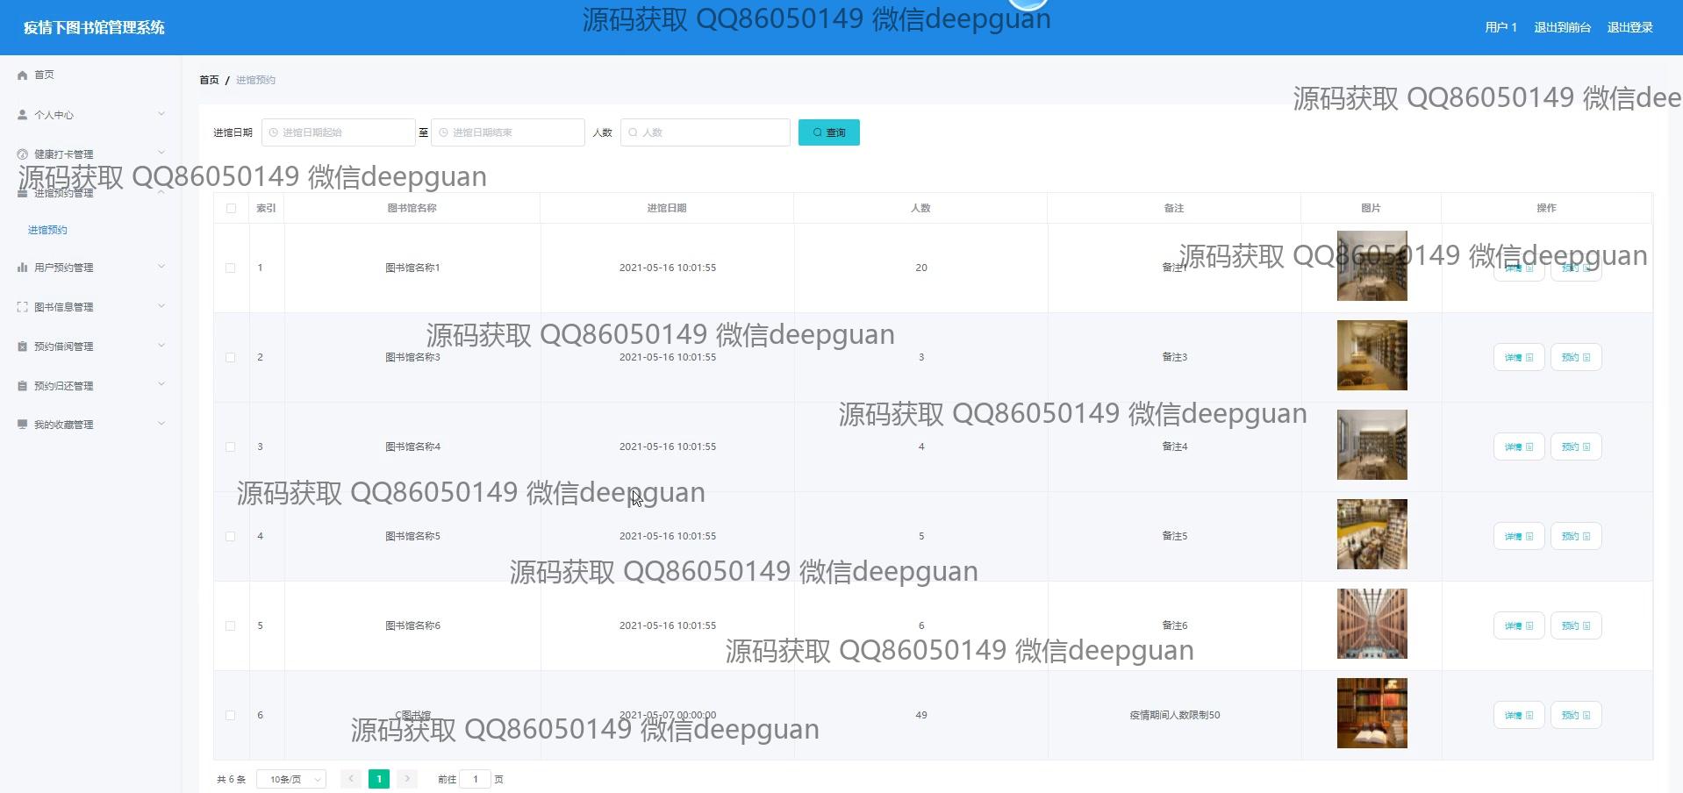Click 退出登录 to log out

1629,27
